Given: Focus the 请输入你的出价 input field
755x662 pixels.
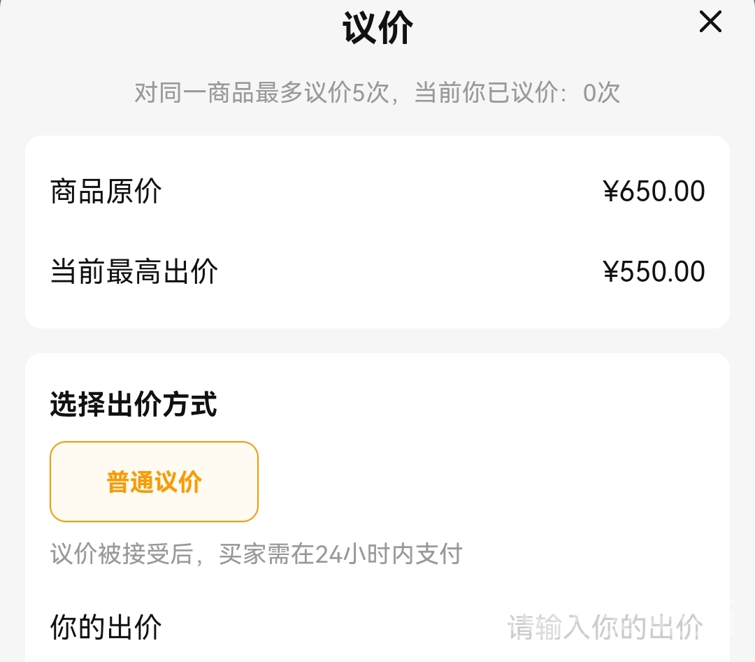Looking at the screenshot, I should pos(605,627).
